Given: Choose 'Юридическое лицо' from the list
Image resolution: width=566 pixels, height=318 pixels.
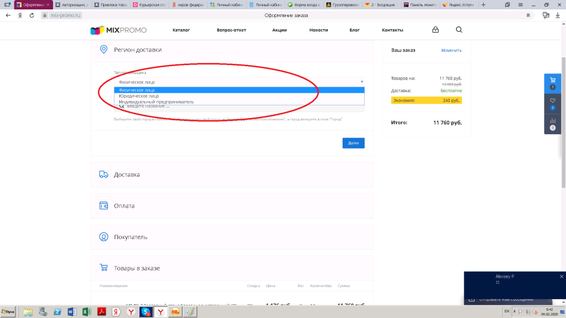Looking at the screenshot, I should 139,96.
